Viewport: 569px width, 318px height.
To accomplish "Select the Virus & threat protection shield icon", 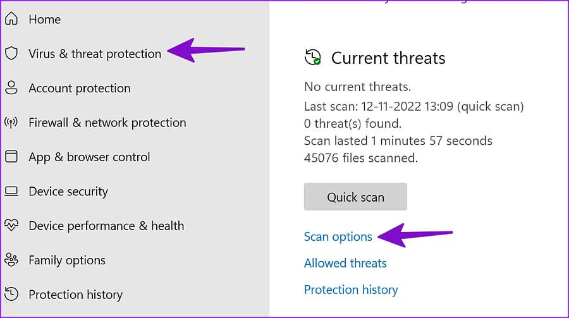I will [11, 53].
